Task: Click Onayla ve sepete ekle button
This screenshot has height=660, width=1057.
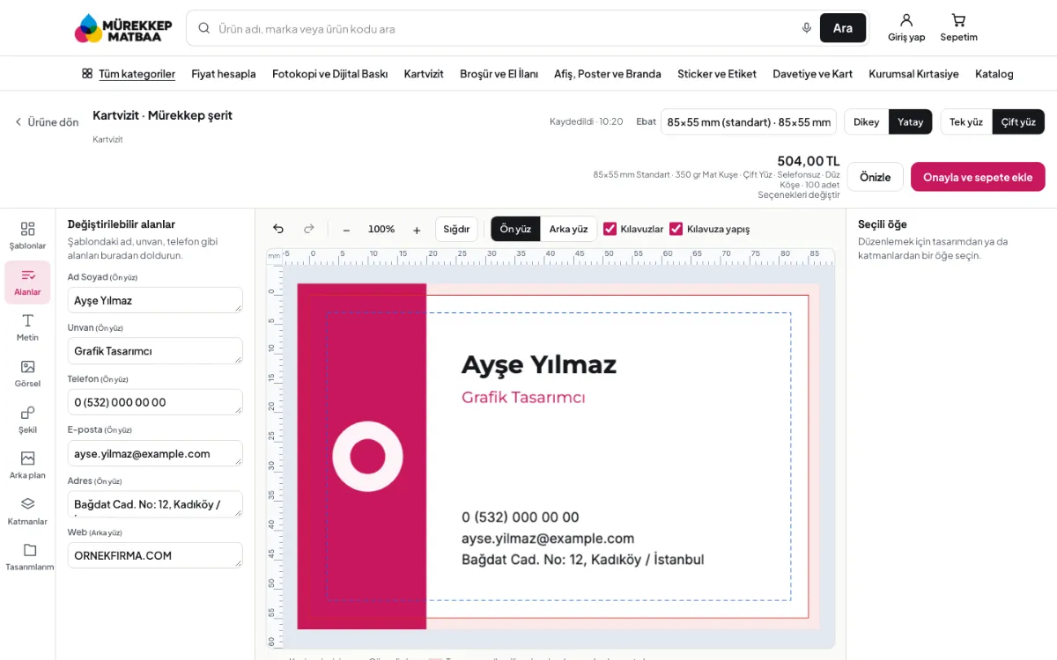Action: point(978,177)
